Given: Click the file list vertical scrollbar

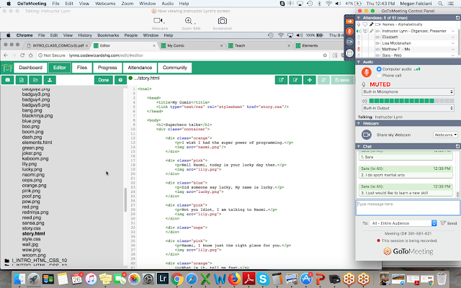Looking at the screenshot, I should click(x=125, y=200).
